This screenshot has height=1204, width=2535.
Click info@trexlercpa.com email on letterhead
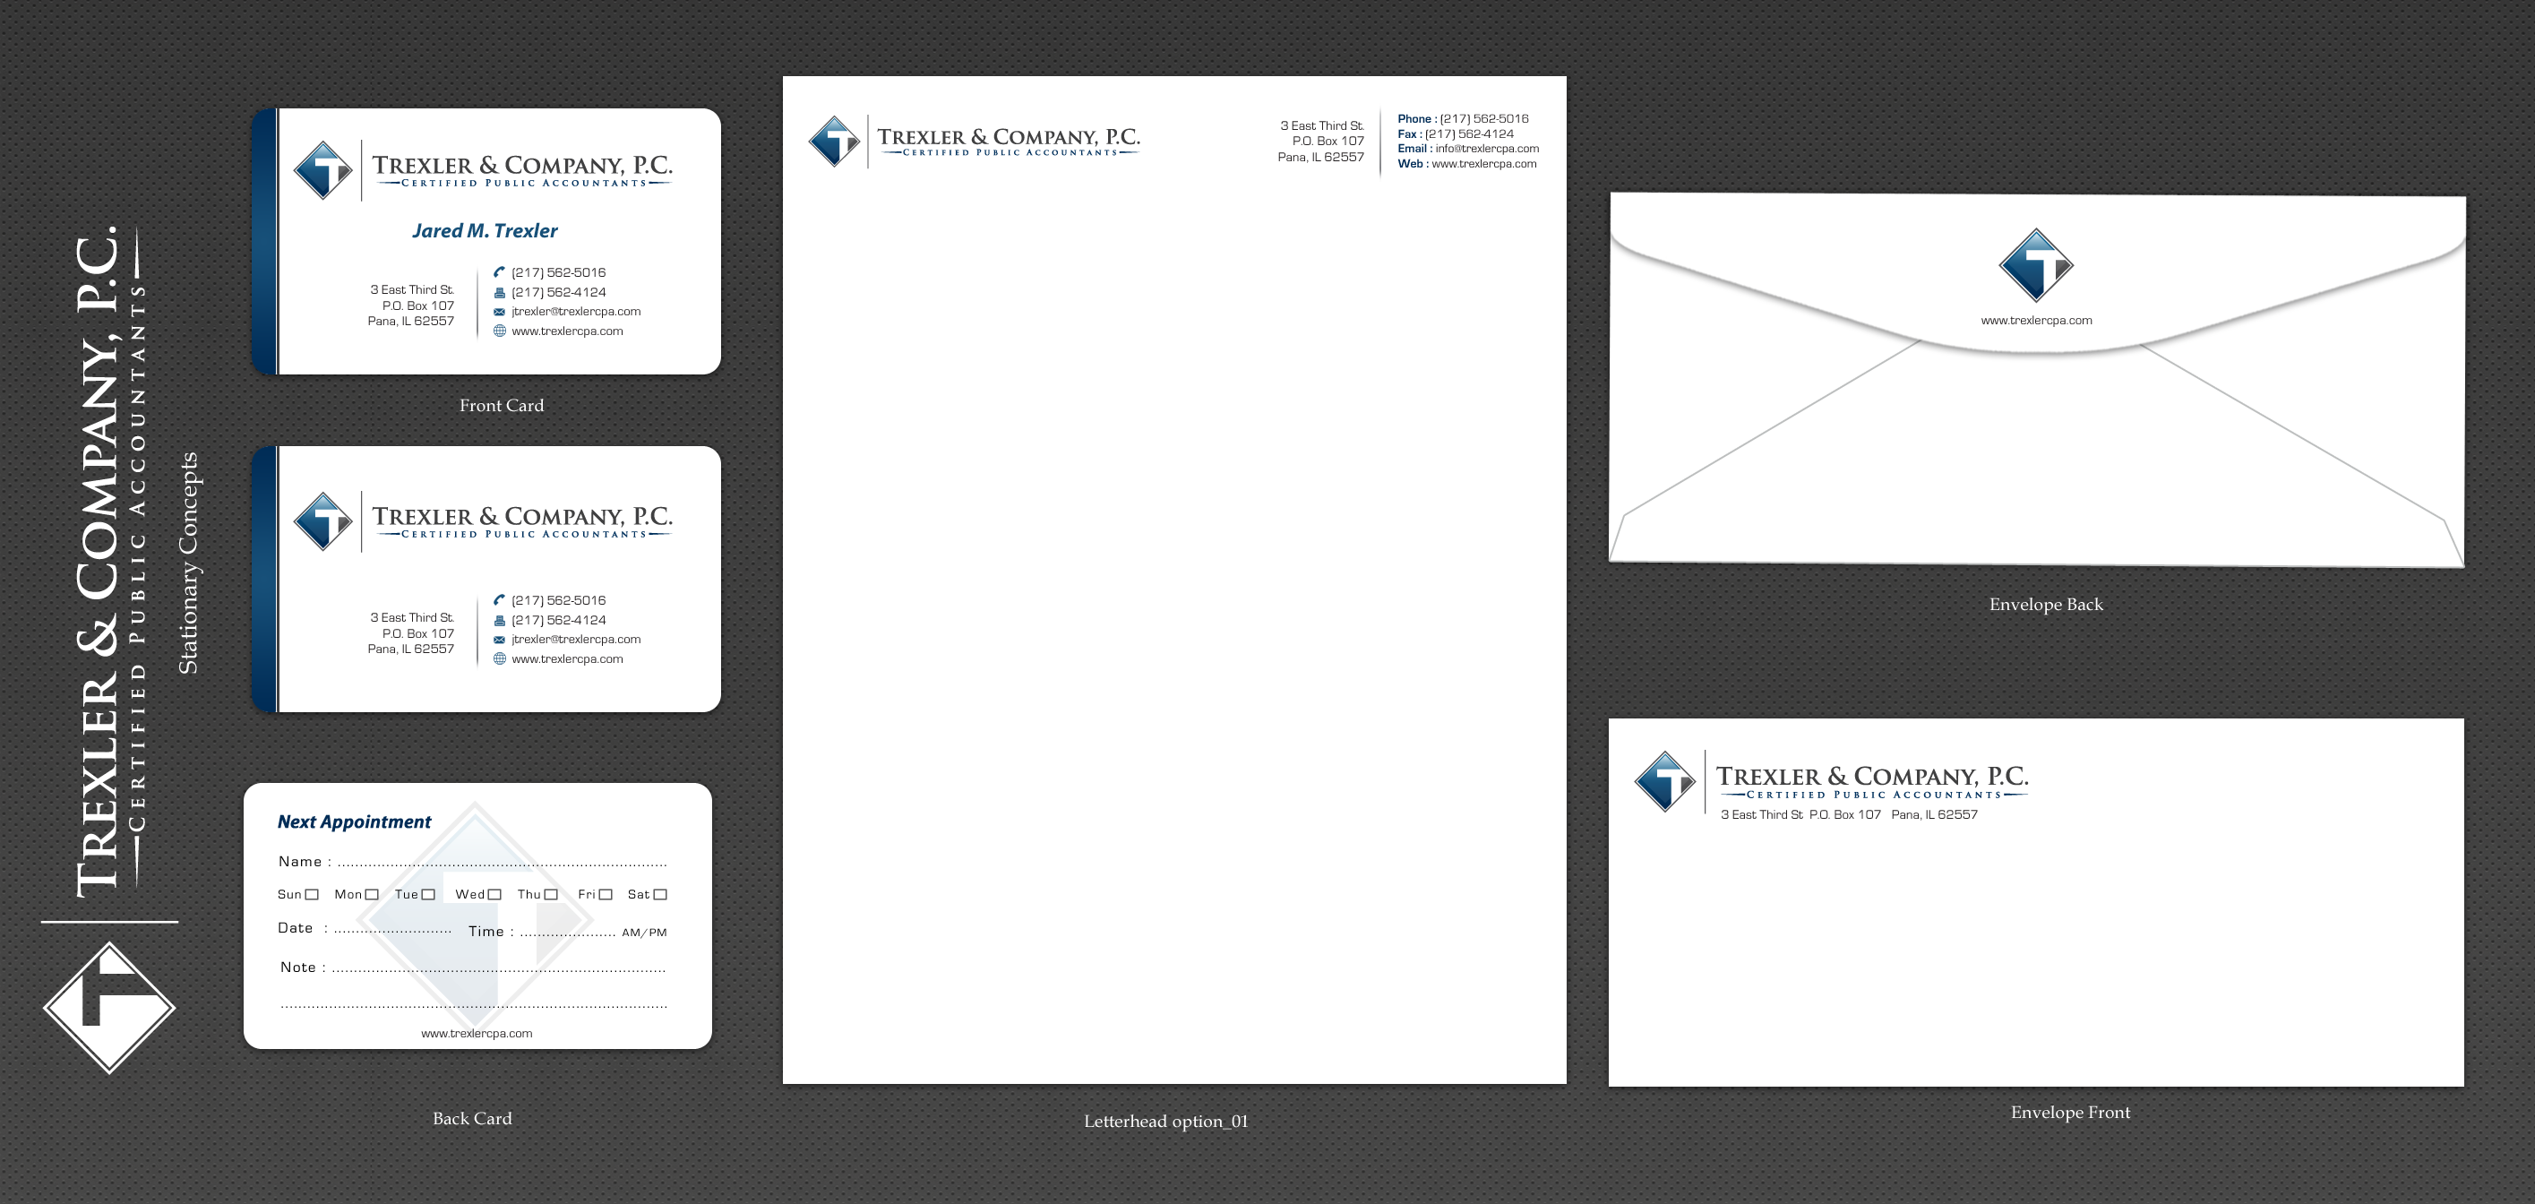point(1486,149)
